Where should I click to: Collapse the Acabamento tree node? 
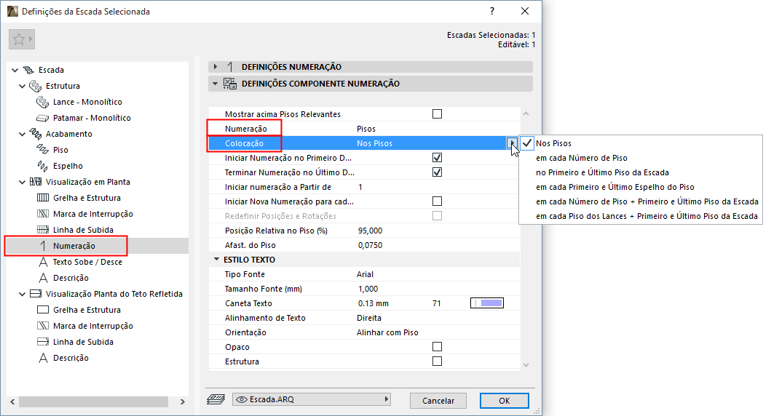[23, 134]
